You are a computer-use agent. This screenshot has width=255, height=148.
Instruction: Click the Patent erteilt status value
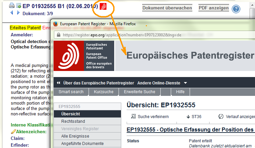[x=200, y=141]
